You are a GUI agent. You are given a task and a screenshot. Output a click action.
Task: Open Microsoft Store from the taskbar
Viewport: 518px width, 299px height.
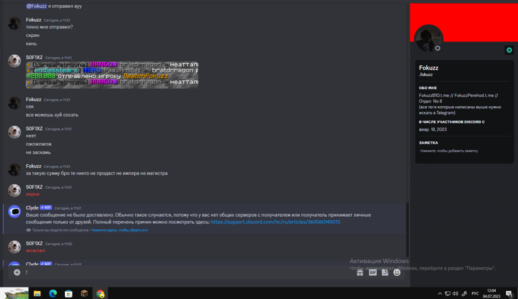click(68, 293)
